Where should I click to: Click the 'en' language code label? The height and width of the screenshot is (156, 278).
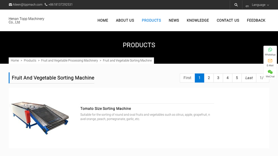247,6
